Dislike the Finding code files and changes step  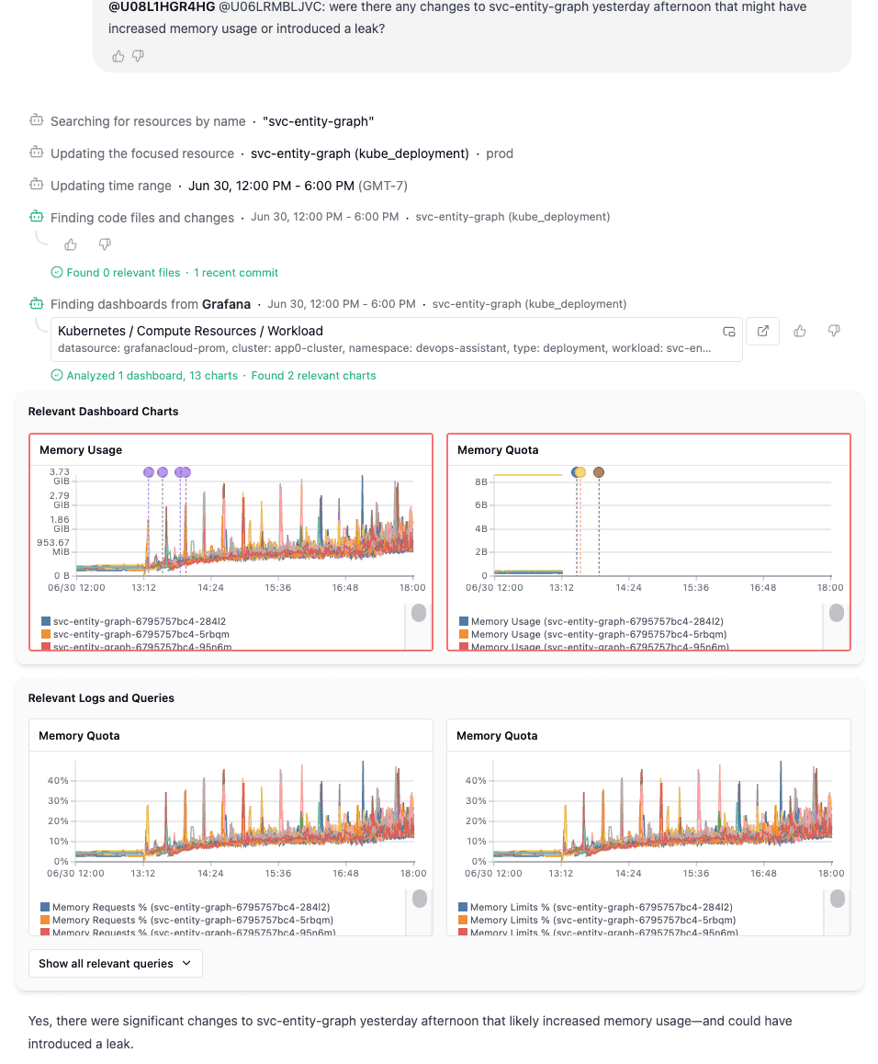click(x=105, y=244)
